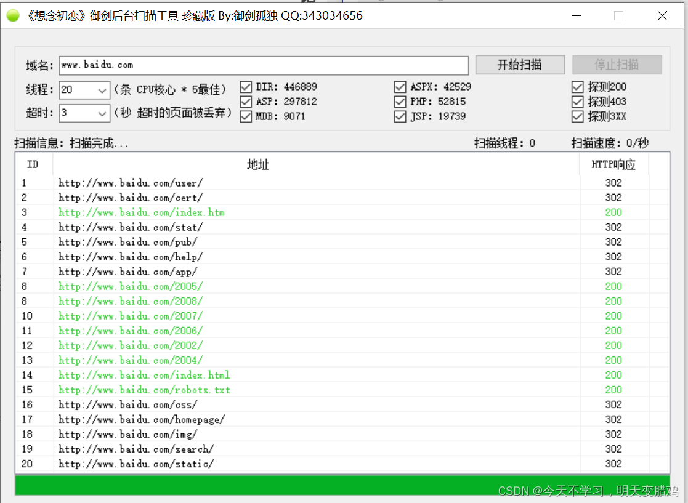
Task: Select the /app/ result row
Action: [x=342, y=272]
